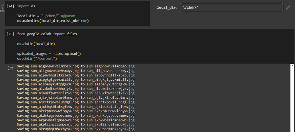The height and width of the screenshot is (132, 295).
Task: Click the 'import os' code line
Action: click(26, 6)
